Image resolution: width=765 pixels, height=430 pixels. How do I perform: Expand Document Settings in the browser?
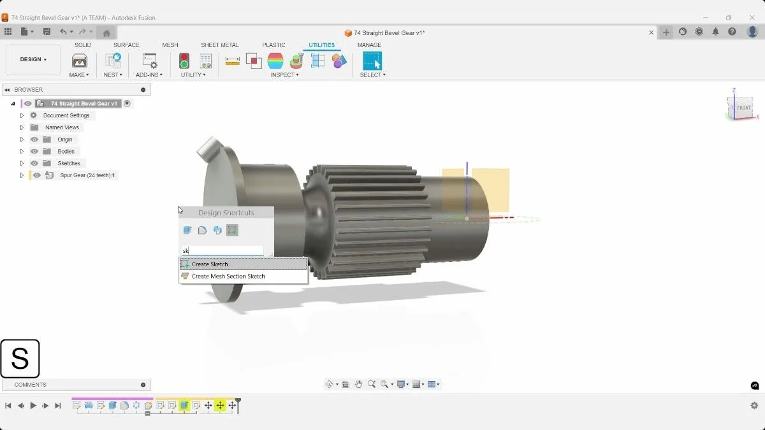coord(22,115)
